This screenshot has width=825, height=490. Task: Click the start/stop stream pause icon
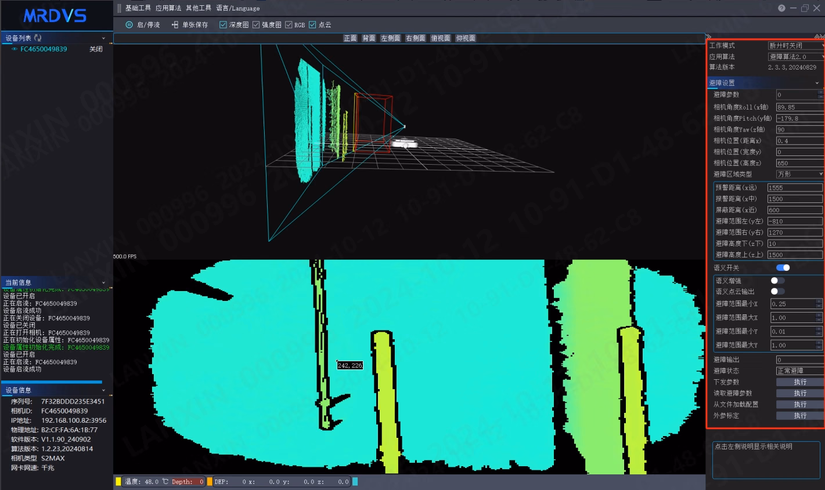pyautogui.click(x=129, y=25)
